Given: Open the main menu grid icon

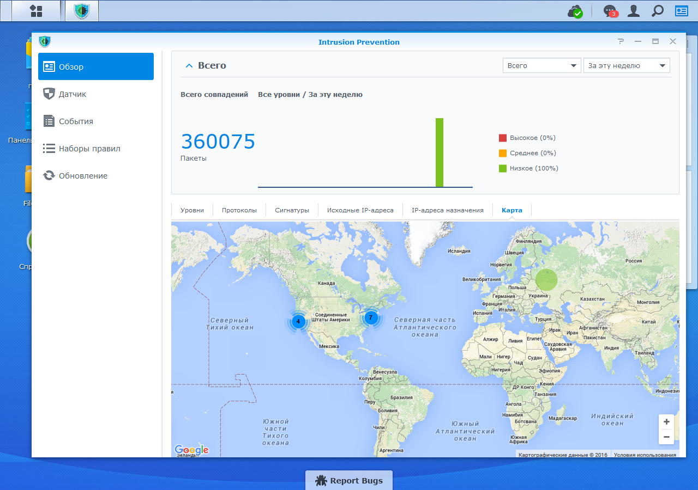Looking at the screenshot, I should point(36,11).
